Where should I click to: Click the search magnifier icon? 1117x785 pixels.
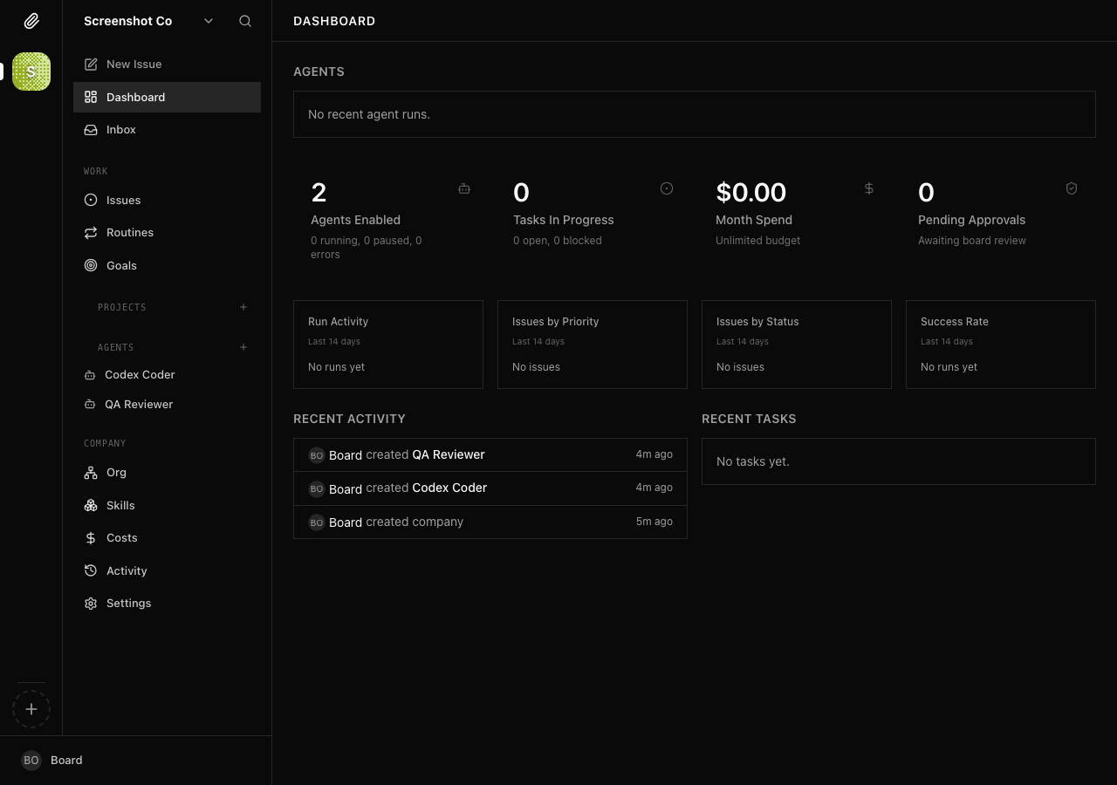[x=245, y=21]
